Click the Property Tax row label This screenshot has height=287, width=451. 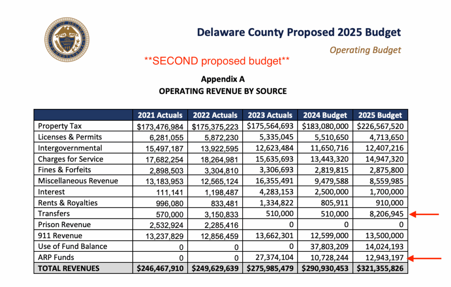pyautogui.click(x=59, y=126)
